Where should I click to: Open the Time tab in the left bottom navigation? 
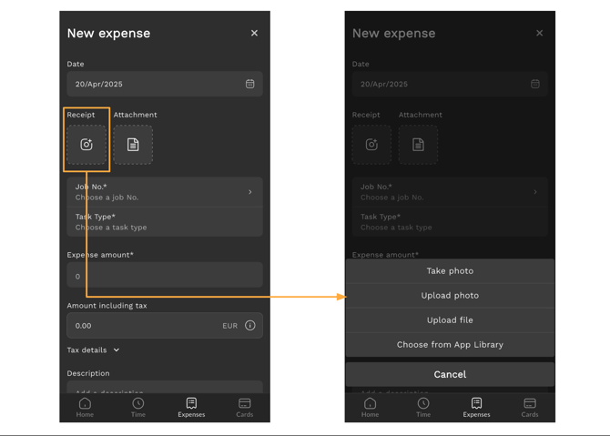click(138, 407)
